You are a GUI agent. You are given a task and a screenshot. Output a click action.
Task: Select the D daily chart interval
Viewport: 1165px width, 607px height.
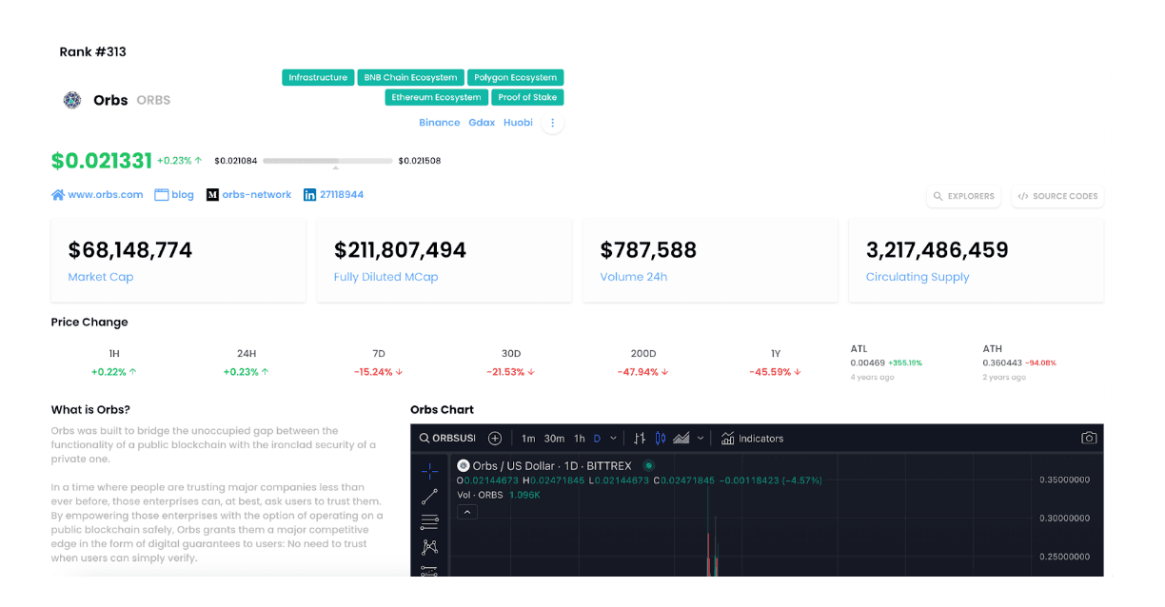pos(597,439)
